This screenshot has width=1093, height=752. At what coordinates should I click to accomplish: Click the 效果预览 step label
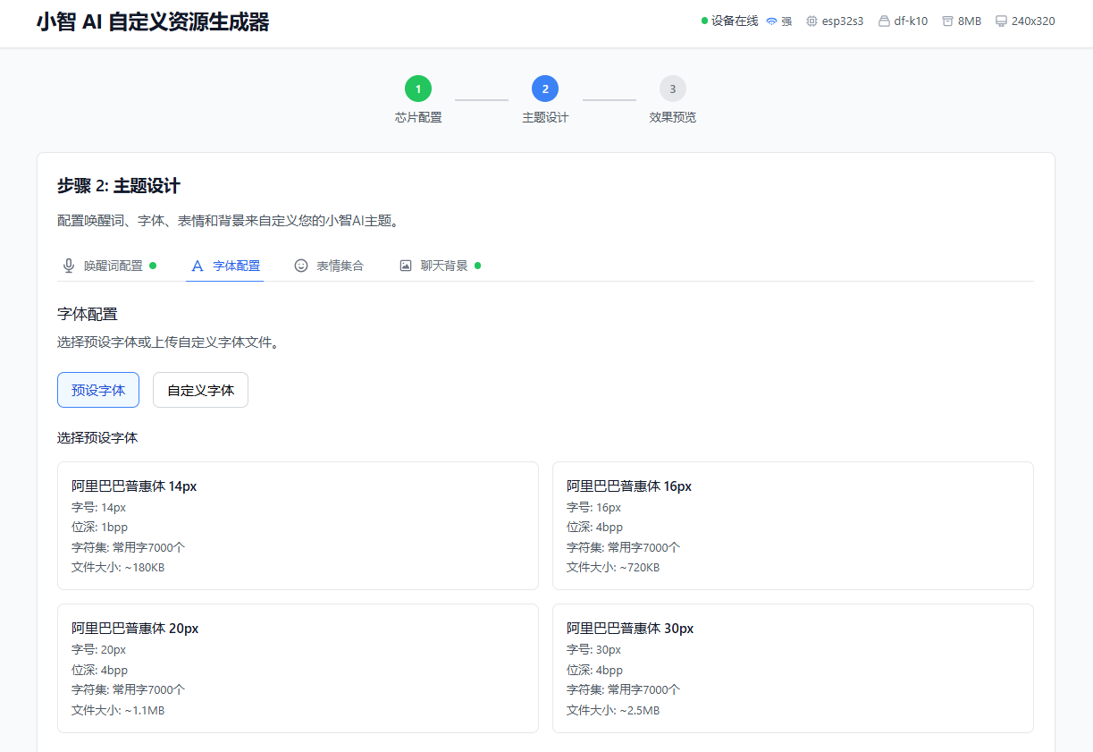673,117
